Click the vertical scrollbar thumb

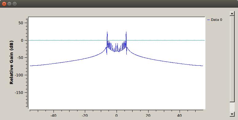pos(232,59)
